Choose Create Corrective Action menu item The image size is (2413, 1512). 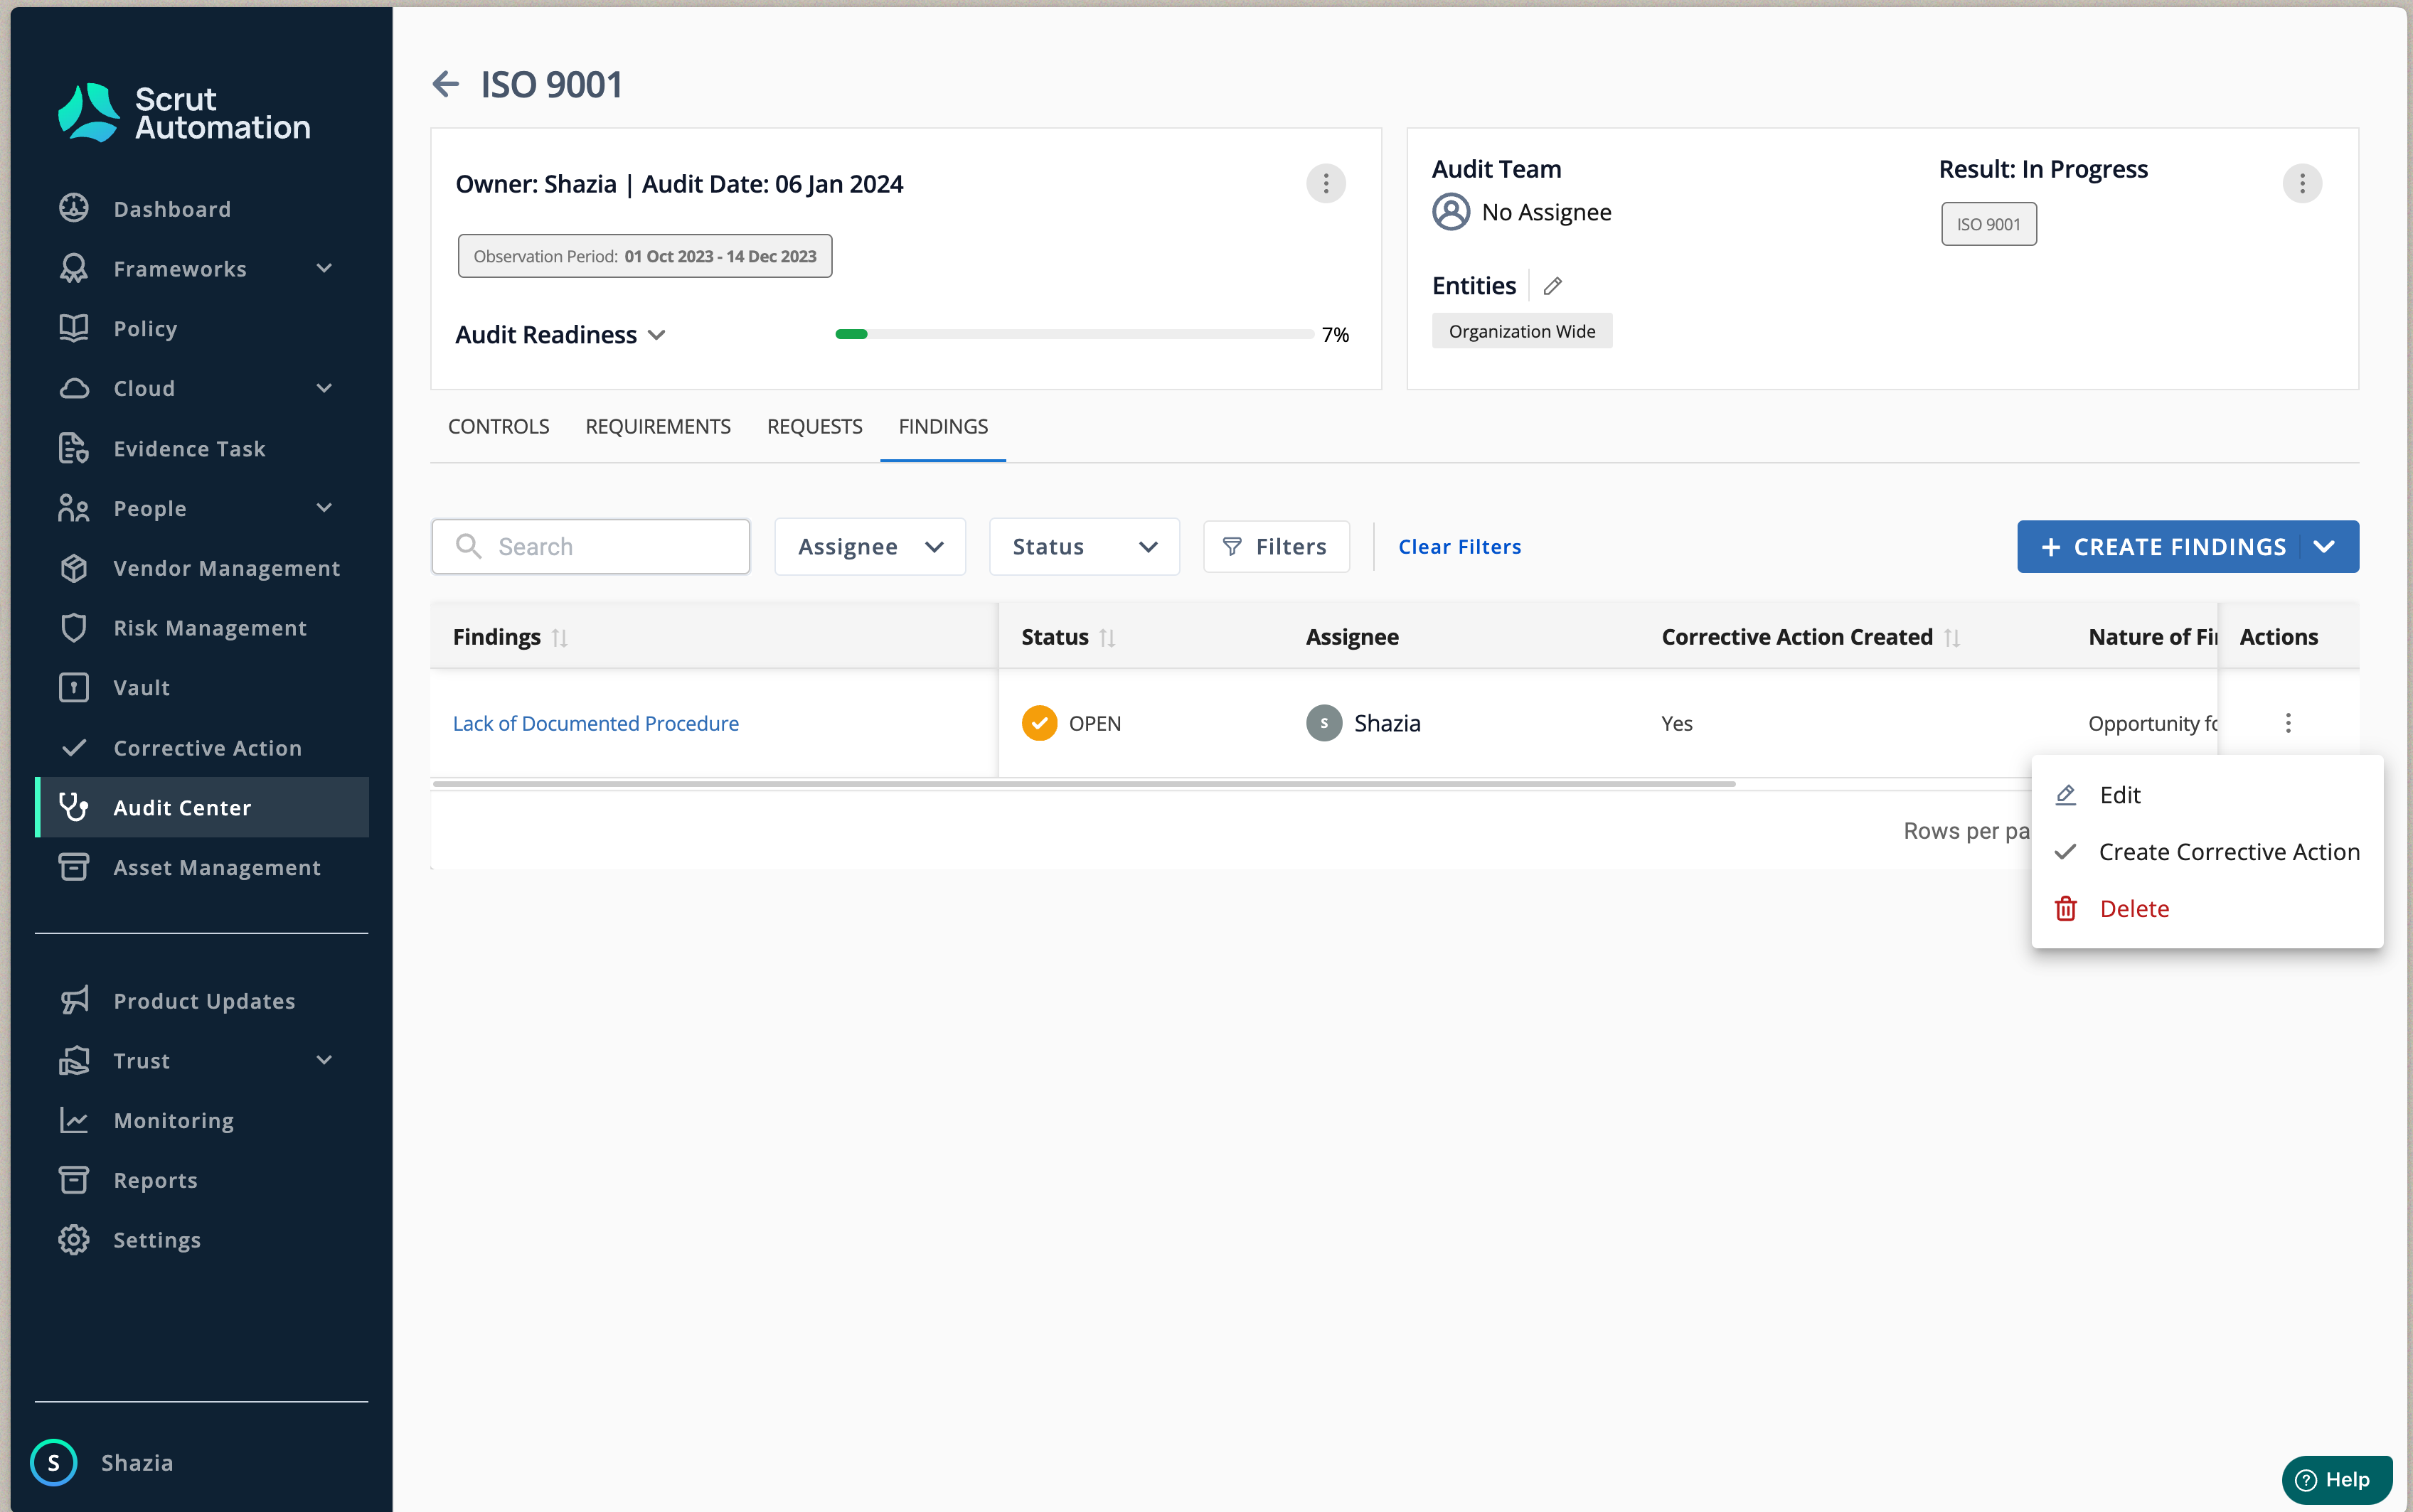click(x=2207, y=852)
